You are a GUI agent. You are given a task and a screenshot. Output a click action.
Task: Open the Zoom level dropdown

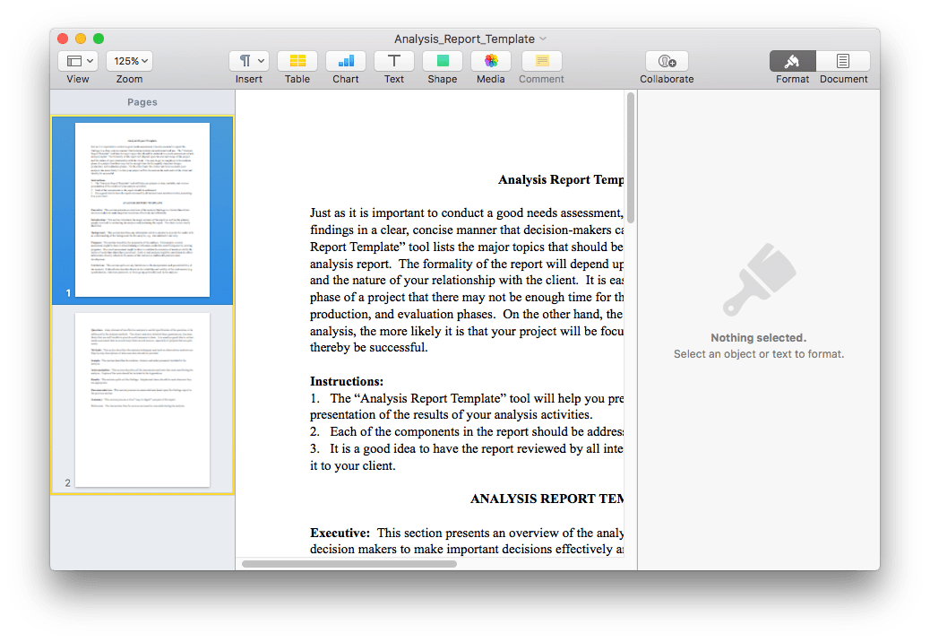click(129, 60)
